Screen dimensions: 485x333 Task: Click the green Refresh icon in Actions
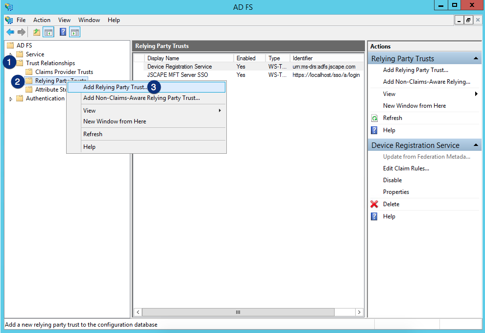point(375,118)
